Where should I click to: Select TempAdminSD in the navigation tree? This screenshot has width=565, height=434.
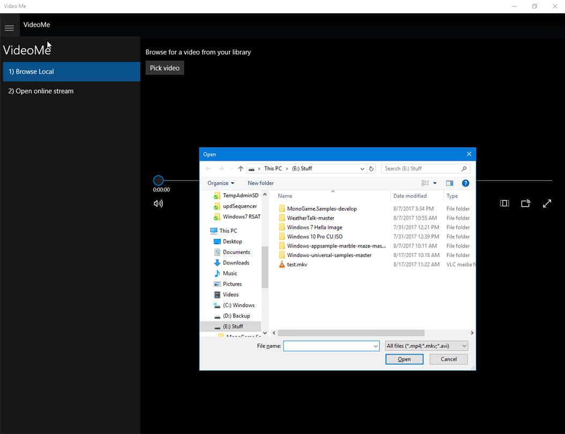click(x=237, y=196)
